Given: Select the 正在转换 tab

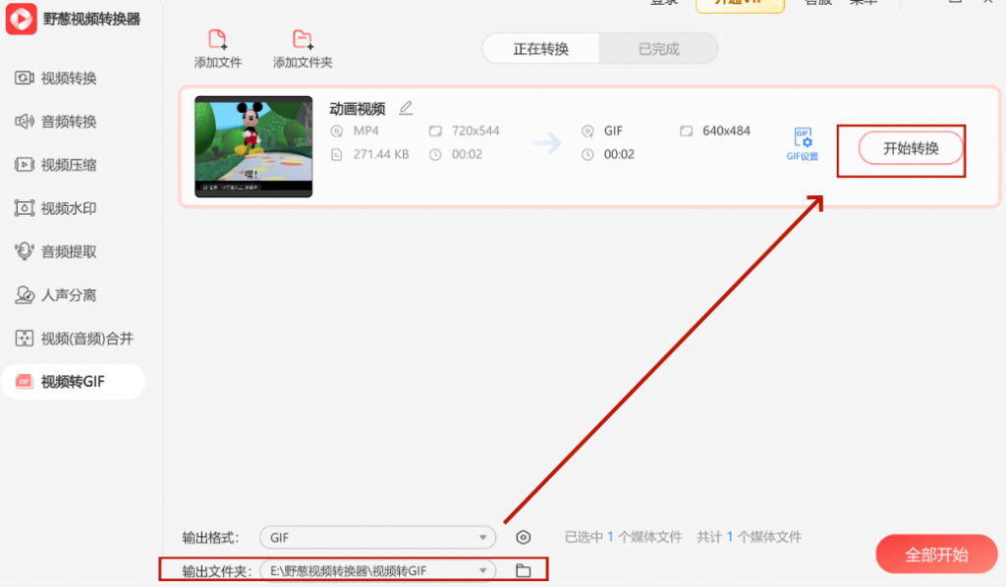Looking at the screenshot, I should point(539,46).
